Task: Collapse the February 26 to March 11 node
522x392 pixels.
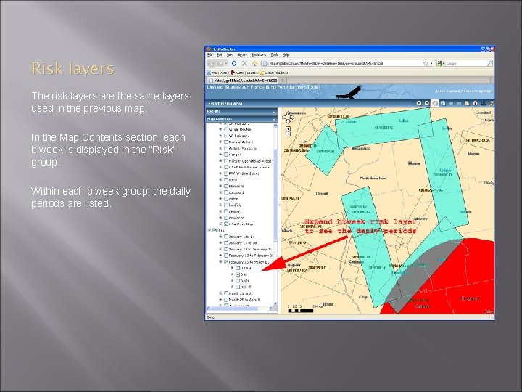Action: click(220, 262)
